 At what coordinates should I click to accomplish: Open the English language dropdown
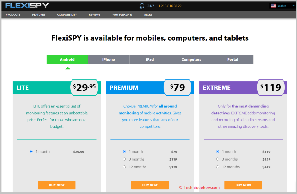[282, 6]
